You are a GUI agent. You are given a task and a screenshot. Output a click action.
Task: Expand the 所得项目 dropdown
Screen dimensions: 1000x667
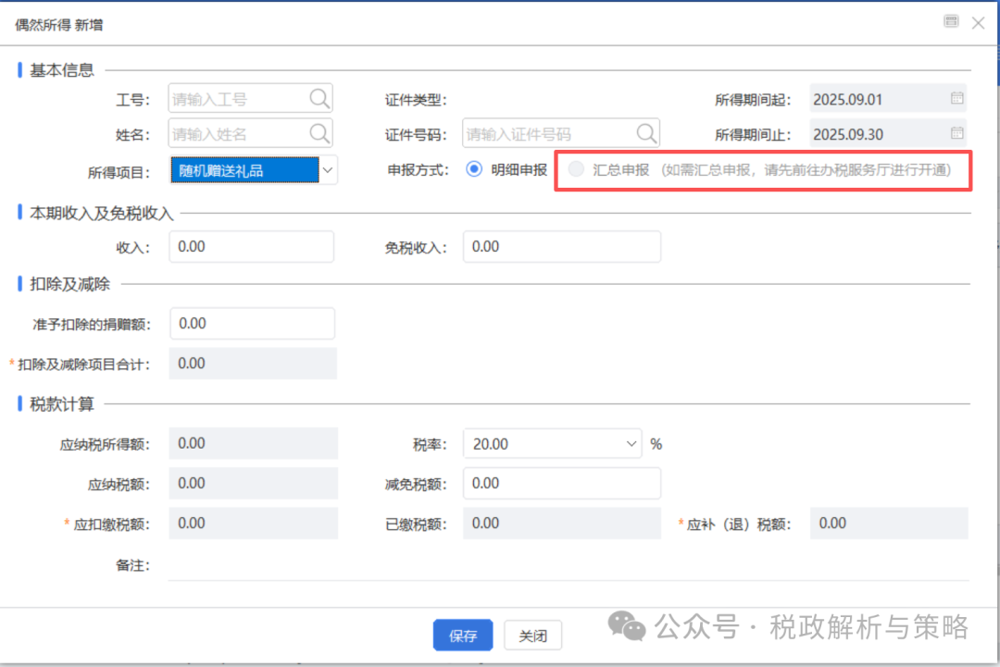click(327, 170)
